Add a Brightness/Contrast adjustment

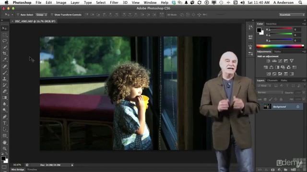(x=268, y=61)
